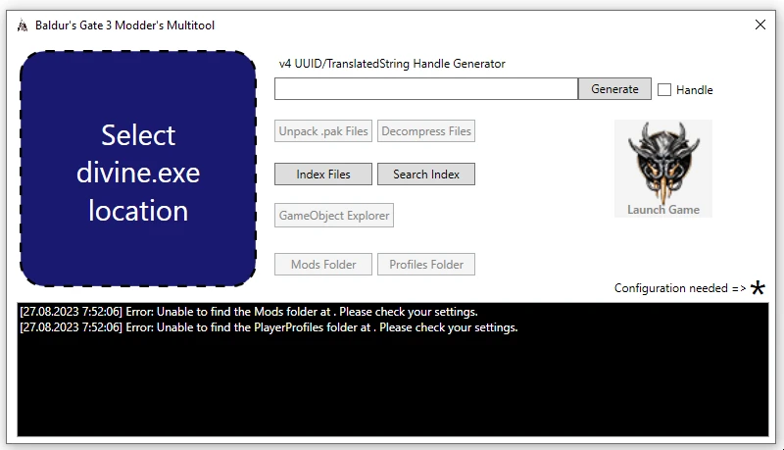Click the Search Index button
784x450 pixels.
pos(426,174)
